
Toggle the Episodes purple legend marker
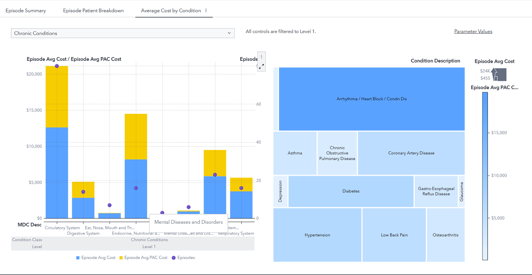[173, 258]
